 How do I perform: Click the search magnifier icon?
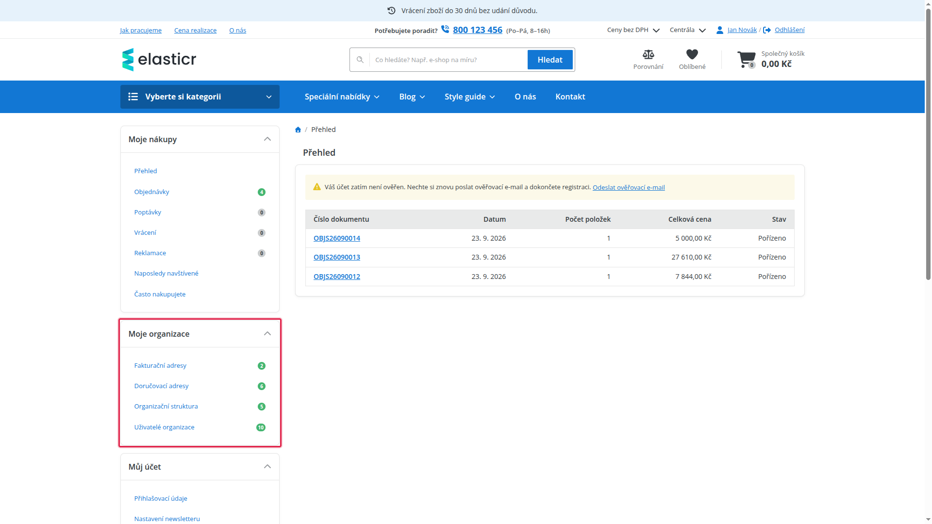(x=360, y=60)
